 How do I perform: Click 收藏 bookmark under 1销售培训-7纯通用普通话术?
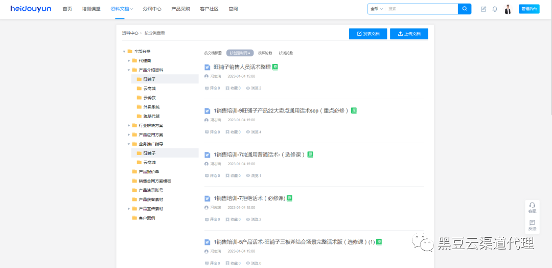(227, 176)
